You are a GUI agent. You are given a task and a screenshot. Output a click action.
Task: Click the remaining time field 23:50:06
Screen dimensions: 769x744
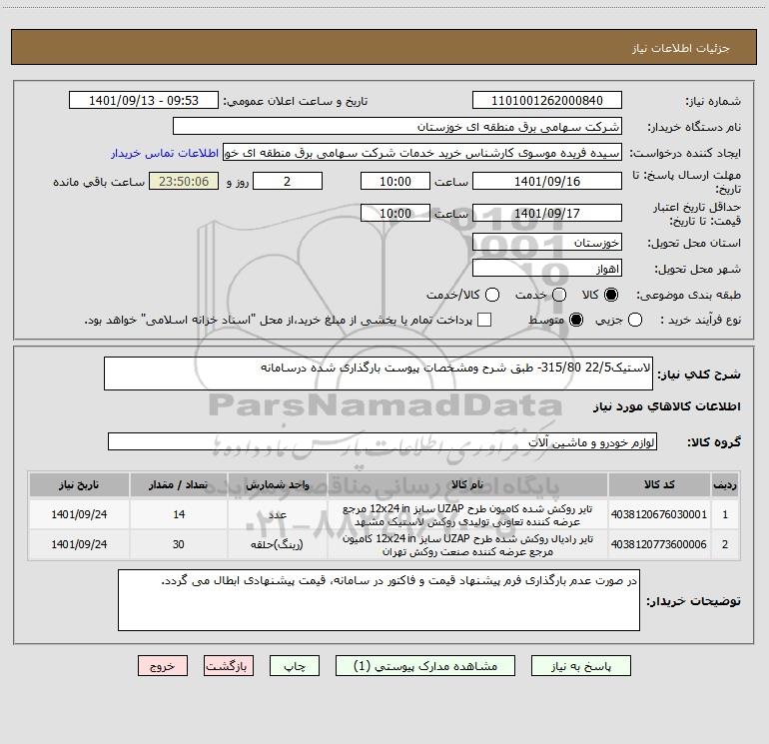click(184, 181)
